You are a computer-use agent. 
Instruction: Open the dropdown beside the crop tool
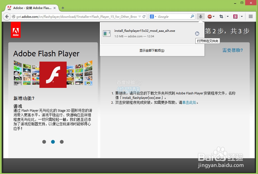click(x=228, y=16)
